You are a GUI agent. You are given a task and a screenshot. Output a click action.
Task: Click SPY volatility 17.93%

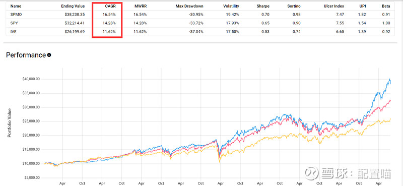tap(233, 23)
